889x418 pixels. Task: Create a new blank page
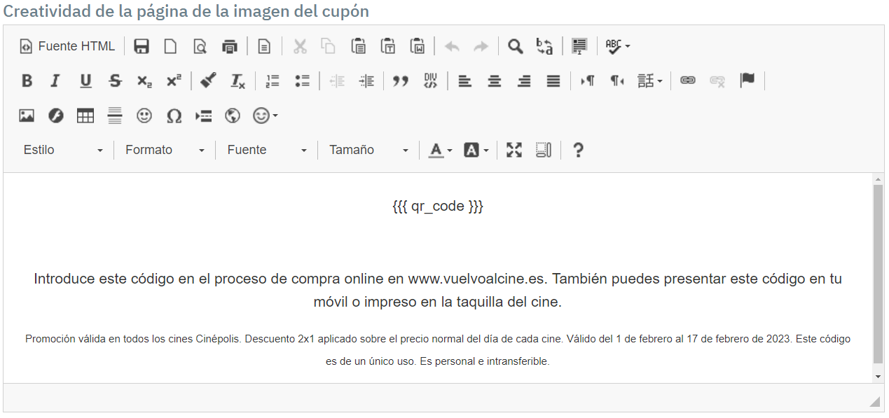click(x=170, y=46)
